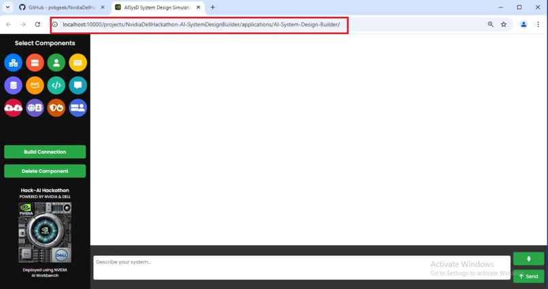Viewport: 548px width, 289px height.
Task: Open the tab search dropdown arrow
Action: [7, 7]
